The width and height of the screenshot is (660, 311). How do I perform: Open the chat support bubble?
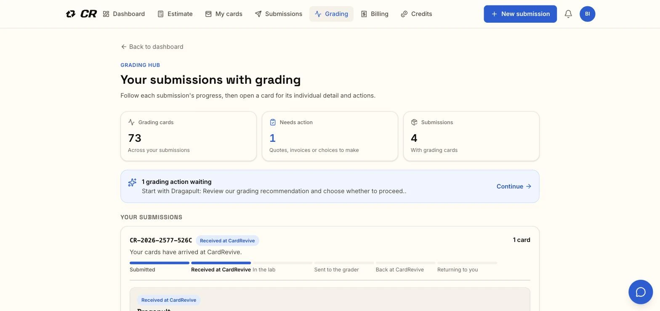[641, 292]
